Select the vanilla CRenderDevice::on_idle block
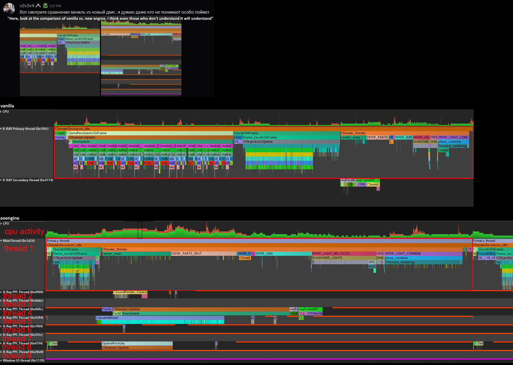 point(263,129)
